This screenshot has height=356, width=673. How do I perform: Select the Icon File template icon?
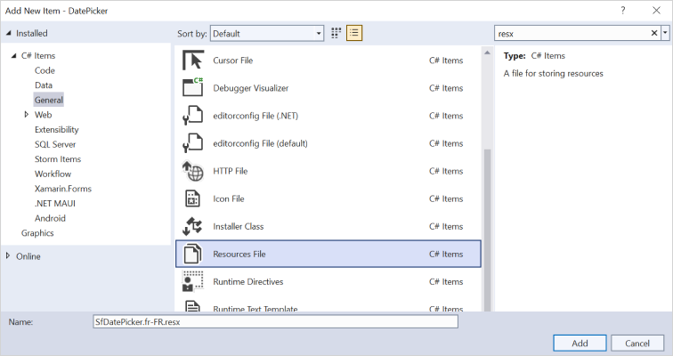coord(192,198)
